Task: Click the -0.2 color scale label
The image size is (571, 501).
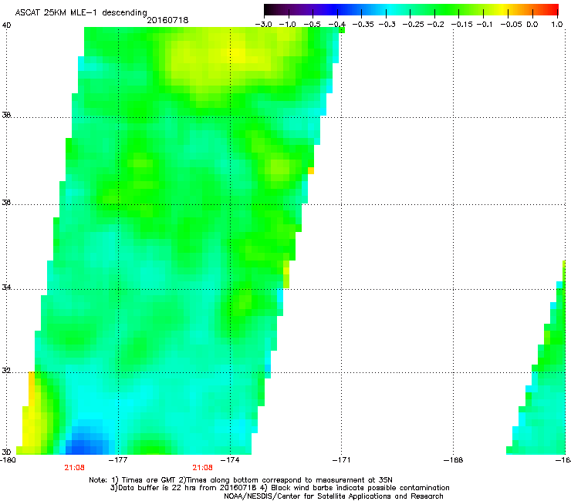Action: tap(435, 25)
